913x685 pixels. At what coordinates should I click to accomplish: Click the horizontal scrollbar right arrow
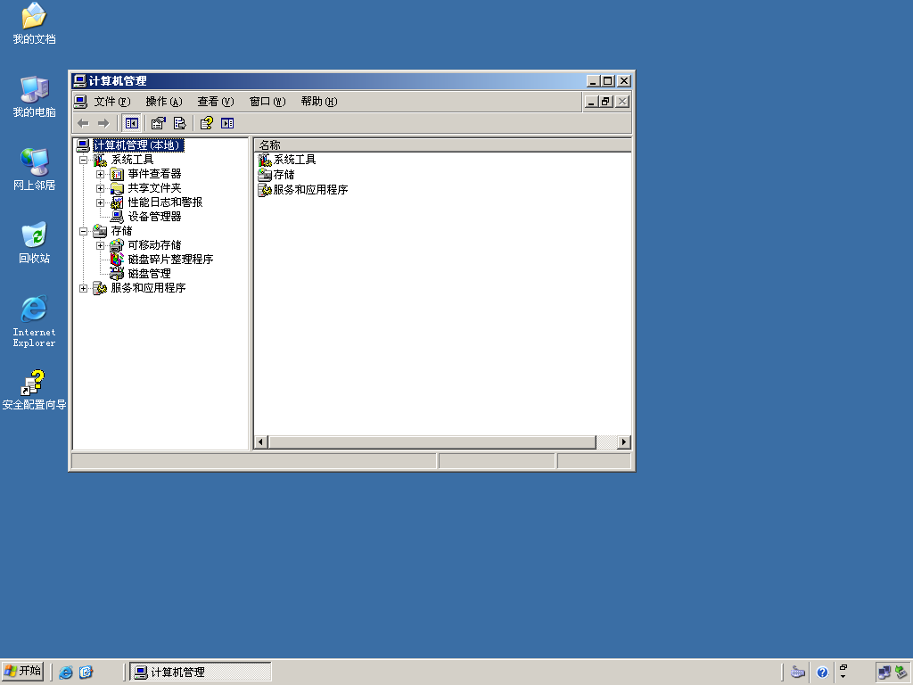(624, 442)
